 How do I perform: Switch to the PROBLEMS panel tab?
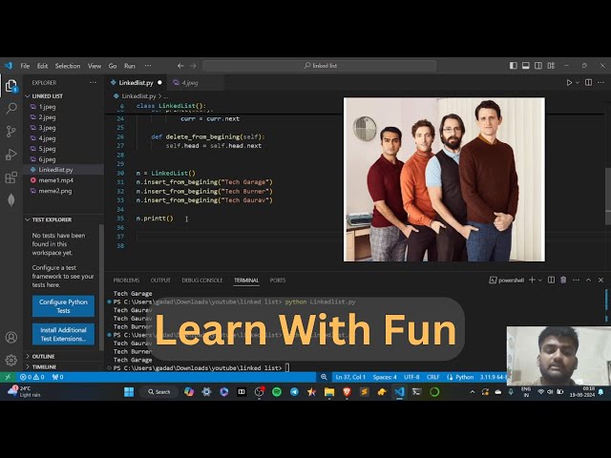(x=126, y=281)
